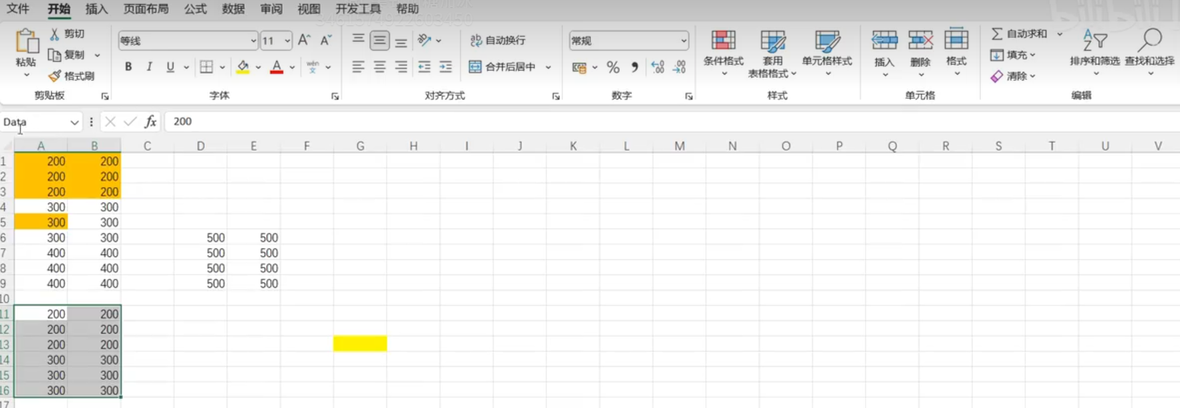Screen dimensions: 1180x408
Task: Apply comma style format
Action: pyautogui.click(x=635, y=67)
